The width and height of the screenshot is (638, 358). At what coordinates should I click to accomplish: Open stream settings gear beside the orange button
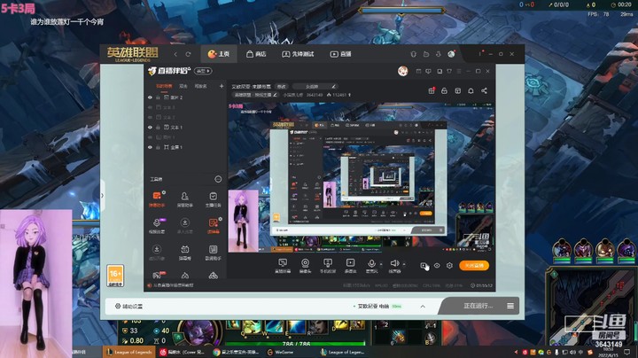tap(449, 266)
